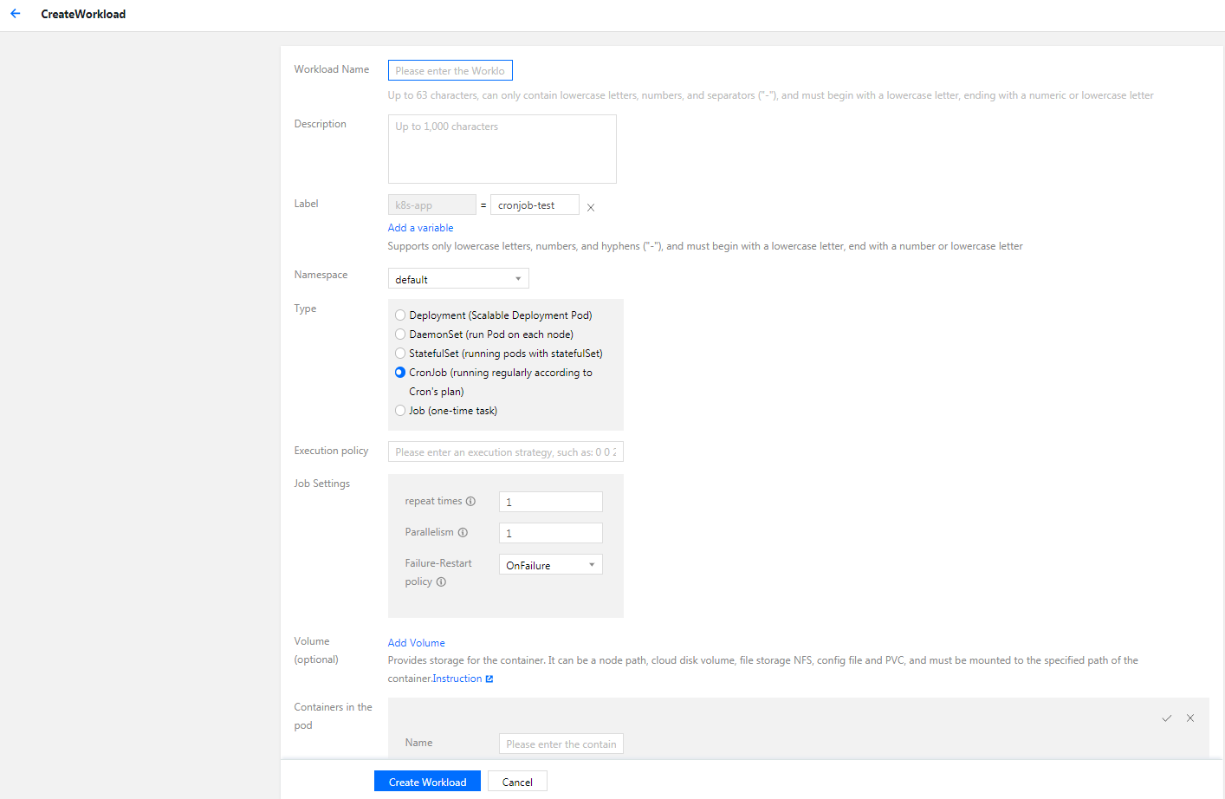Click the Failure-Restart policy info icon
Image resolution: width=1225 pixels, height=799 pixels.
click(x=441, y=581)
